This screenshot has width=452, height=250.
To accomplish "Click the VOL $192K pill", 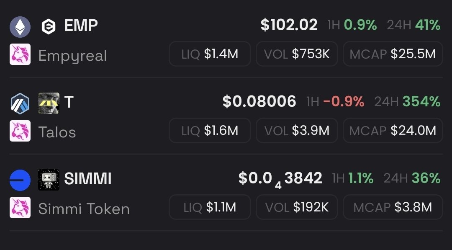I will click(297, 207).
